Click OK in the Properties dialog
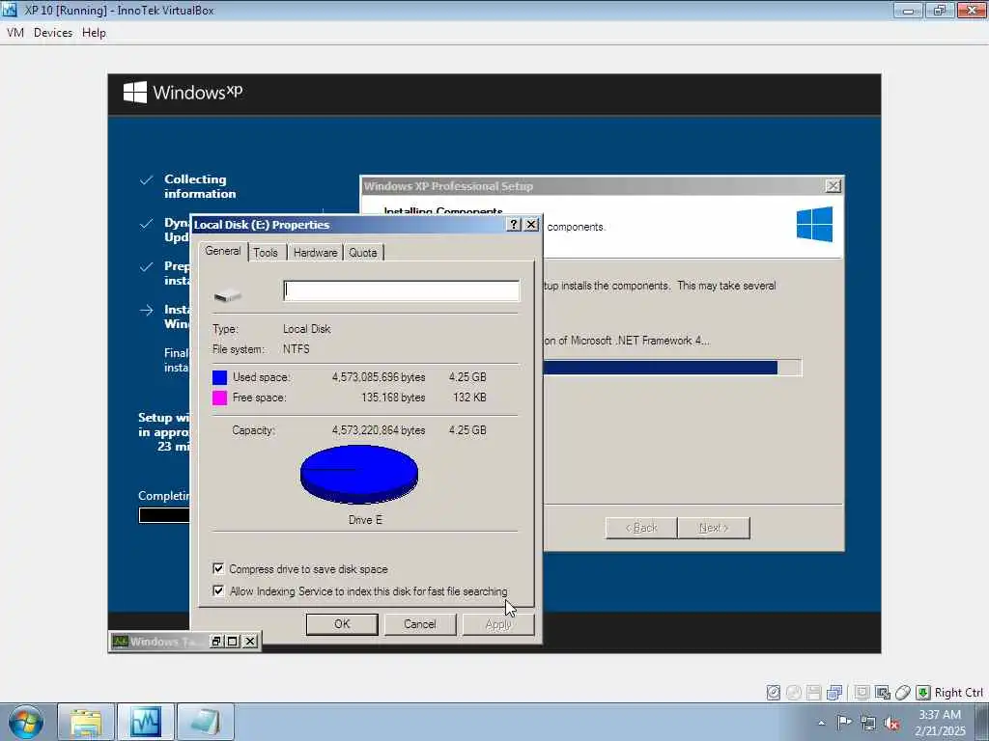 coord(342,624)
